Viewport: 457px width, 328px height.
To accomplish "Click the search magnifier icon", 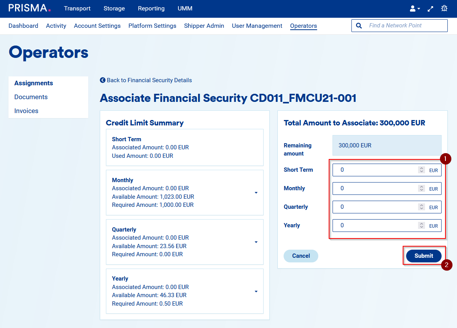I will [x=359, y=25].
